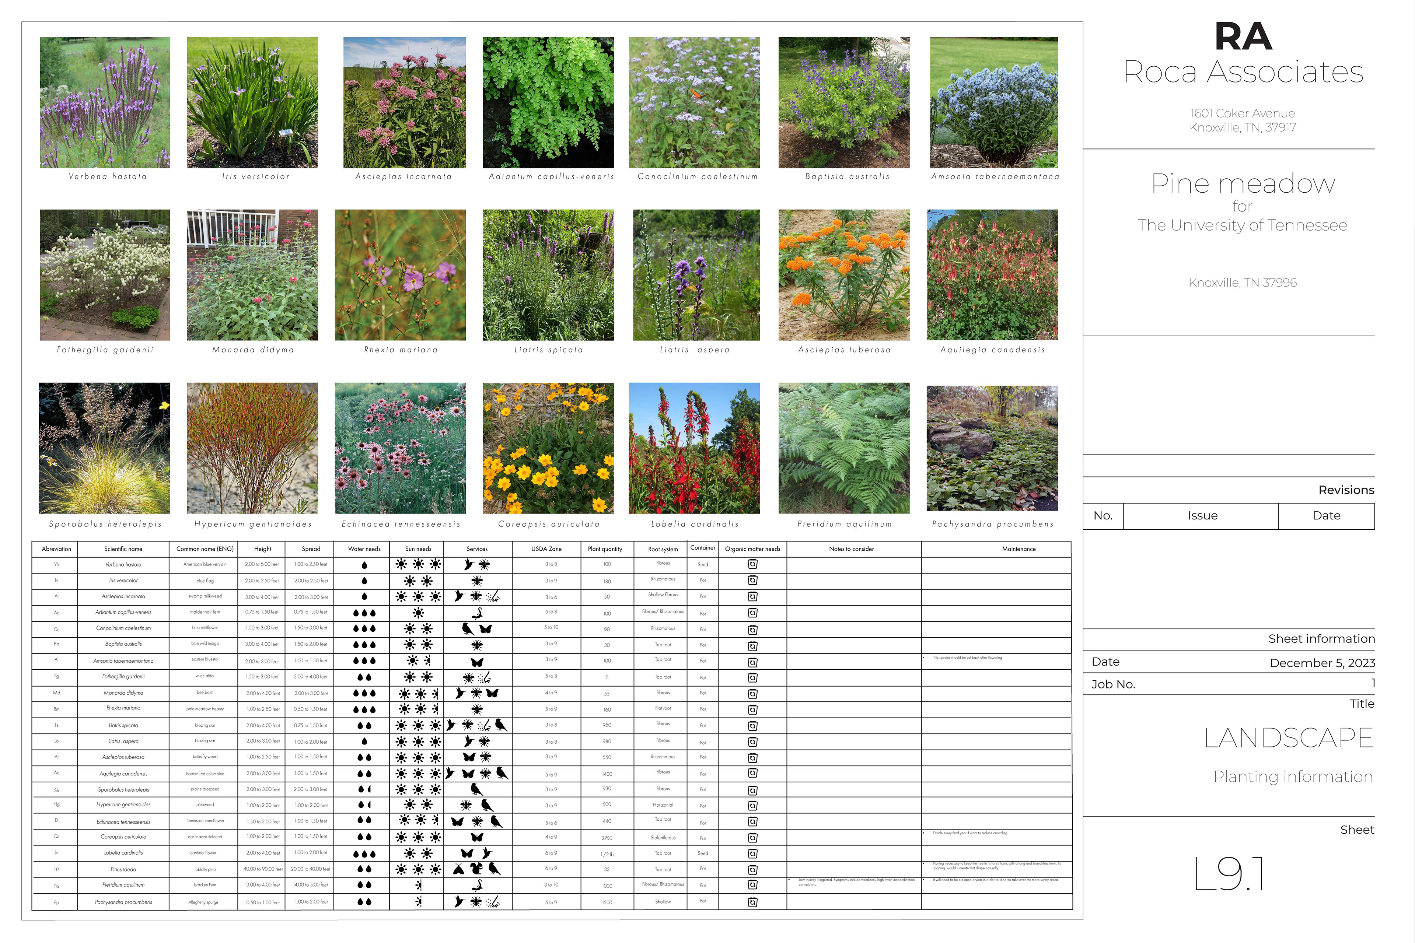
Task: Click the salamander icon in Adiantum capillus-veneris row
Action: (x=478, y=613)
